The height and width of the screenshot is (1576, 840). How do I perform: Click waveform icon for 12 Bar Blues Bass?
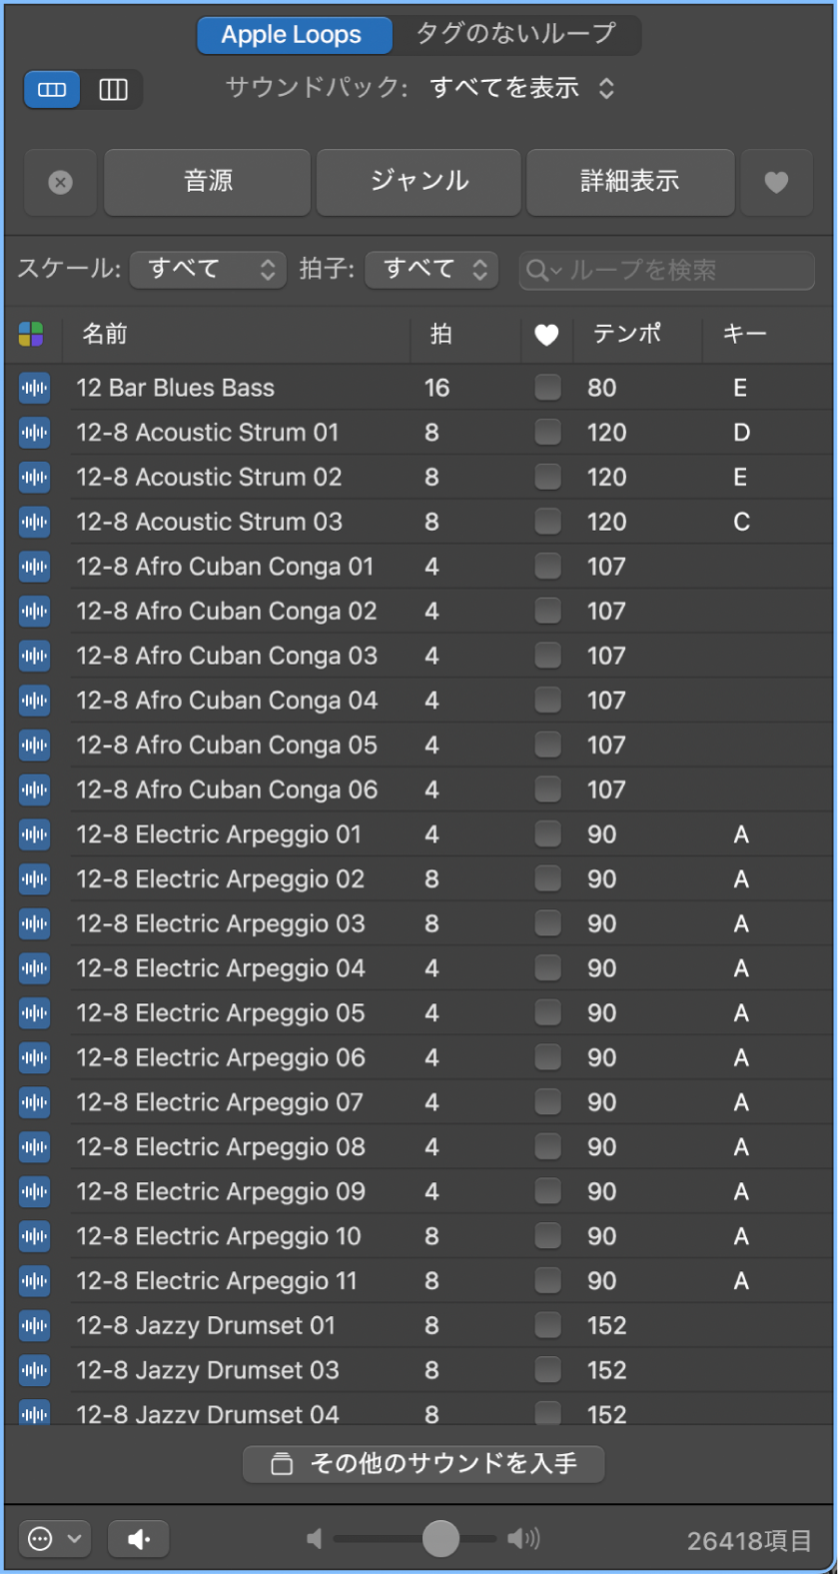click(x=34, y=388)
